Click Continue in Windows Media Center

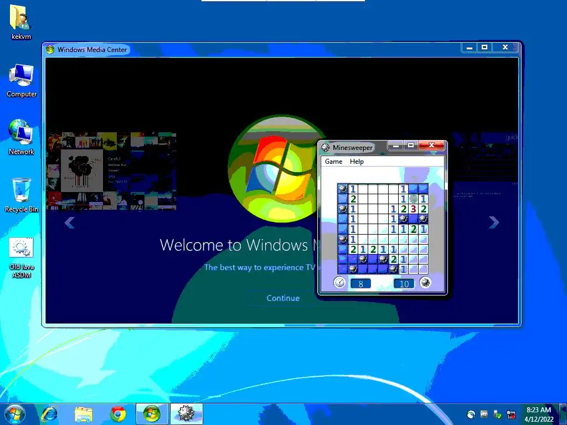pos(283,298)
